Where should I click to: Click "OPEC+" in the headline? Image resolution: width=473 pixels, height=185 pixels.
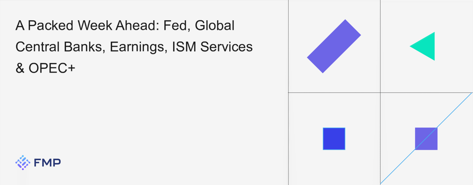click(52, 68)
